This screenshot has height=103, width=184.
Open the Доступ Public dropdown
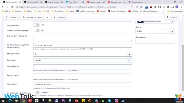tap(155, 31)
